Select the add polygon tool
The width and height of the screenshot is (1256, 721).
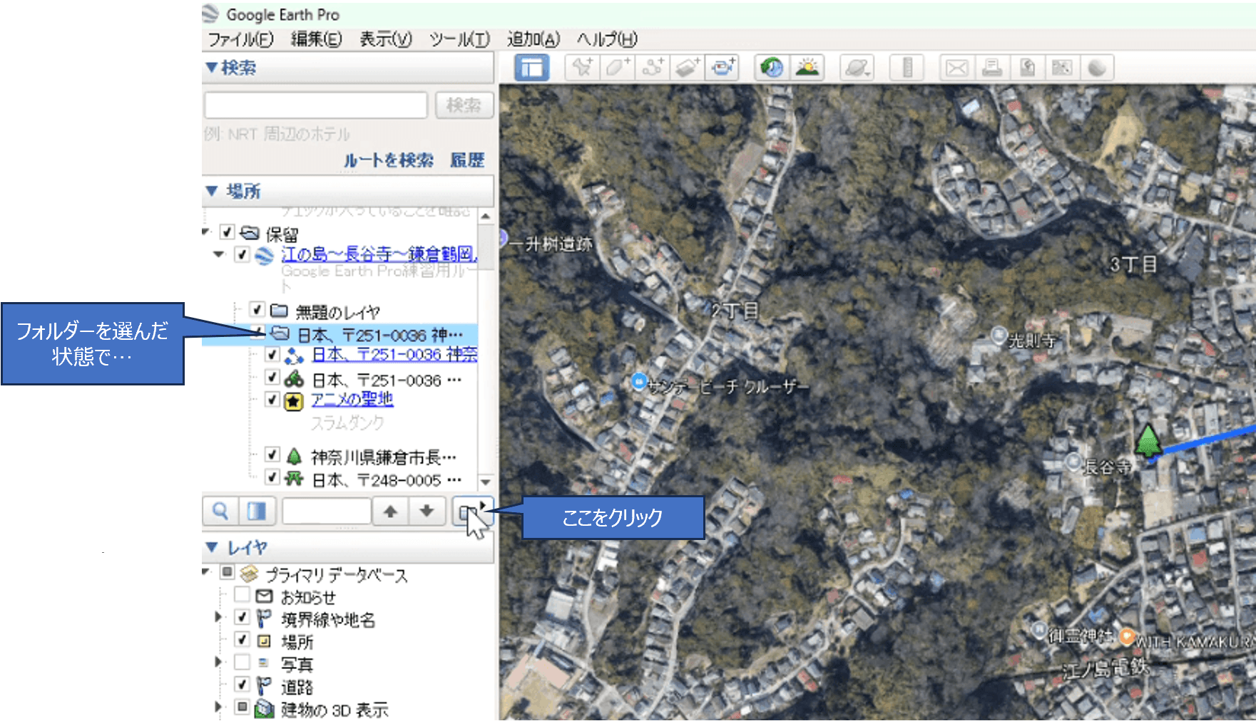(x=617, y=68)
